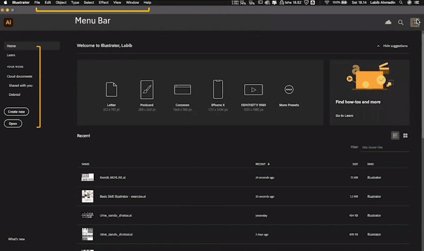Click the Open button
424x251 pixels.
click(x=13, y=124)
